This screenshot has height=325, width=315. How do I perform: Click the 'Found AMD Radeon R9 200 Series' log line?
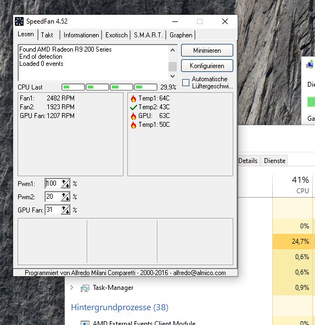coord(65,49)
